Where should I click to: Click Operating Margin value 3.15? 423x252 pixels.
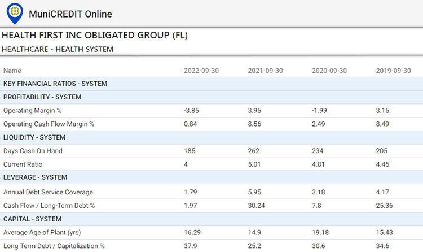[x=382, y=111]
